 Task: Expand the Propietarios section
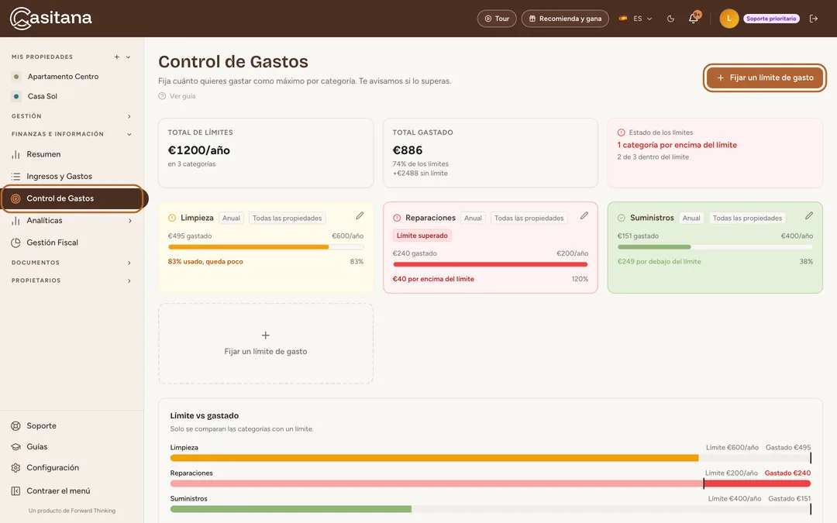coord(129,280)
